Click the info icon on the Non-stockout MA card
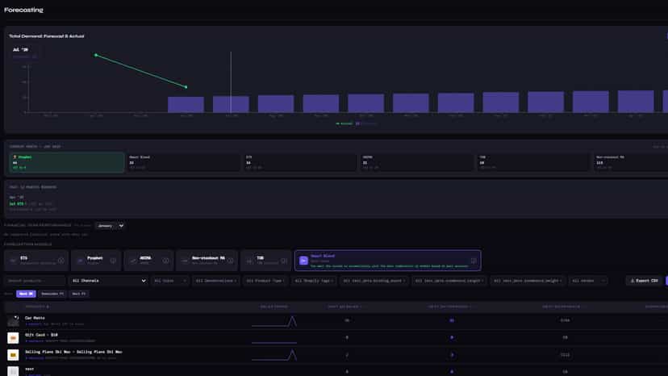 click(231, 261)
